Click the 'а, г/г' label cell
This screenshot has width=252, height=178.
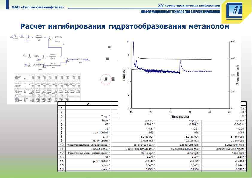point(88,136)
